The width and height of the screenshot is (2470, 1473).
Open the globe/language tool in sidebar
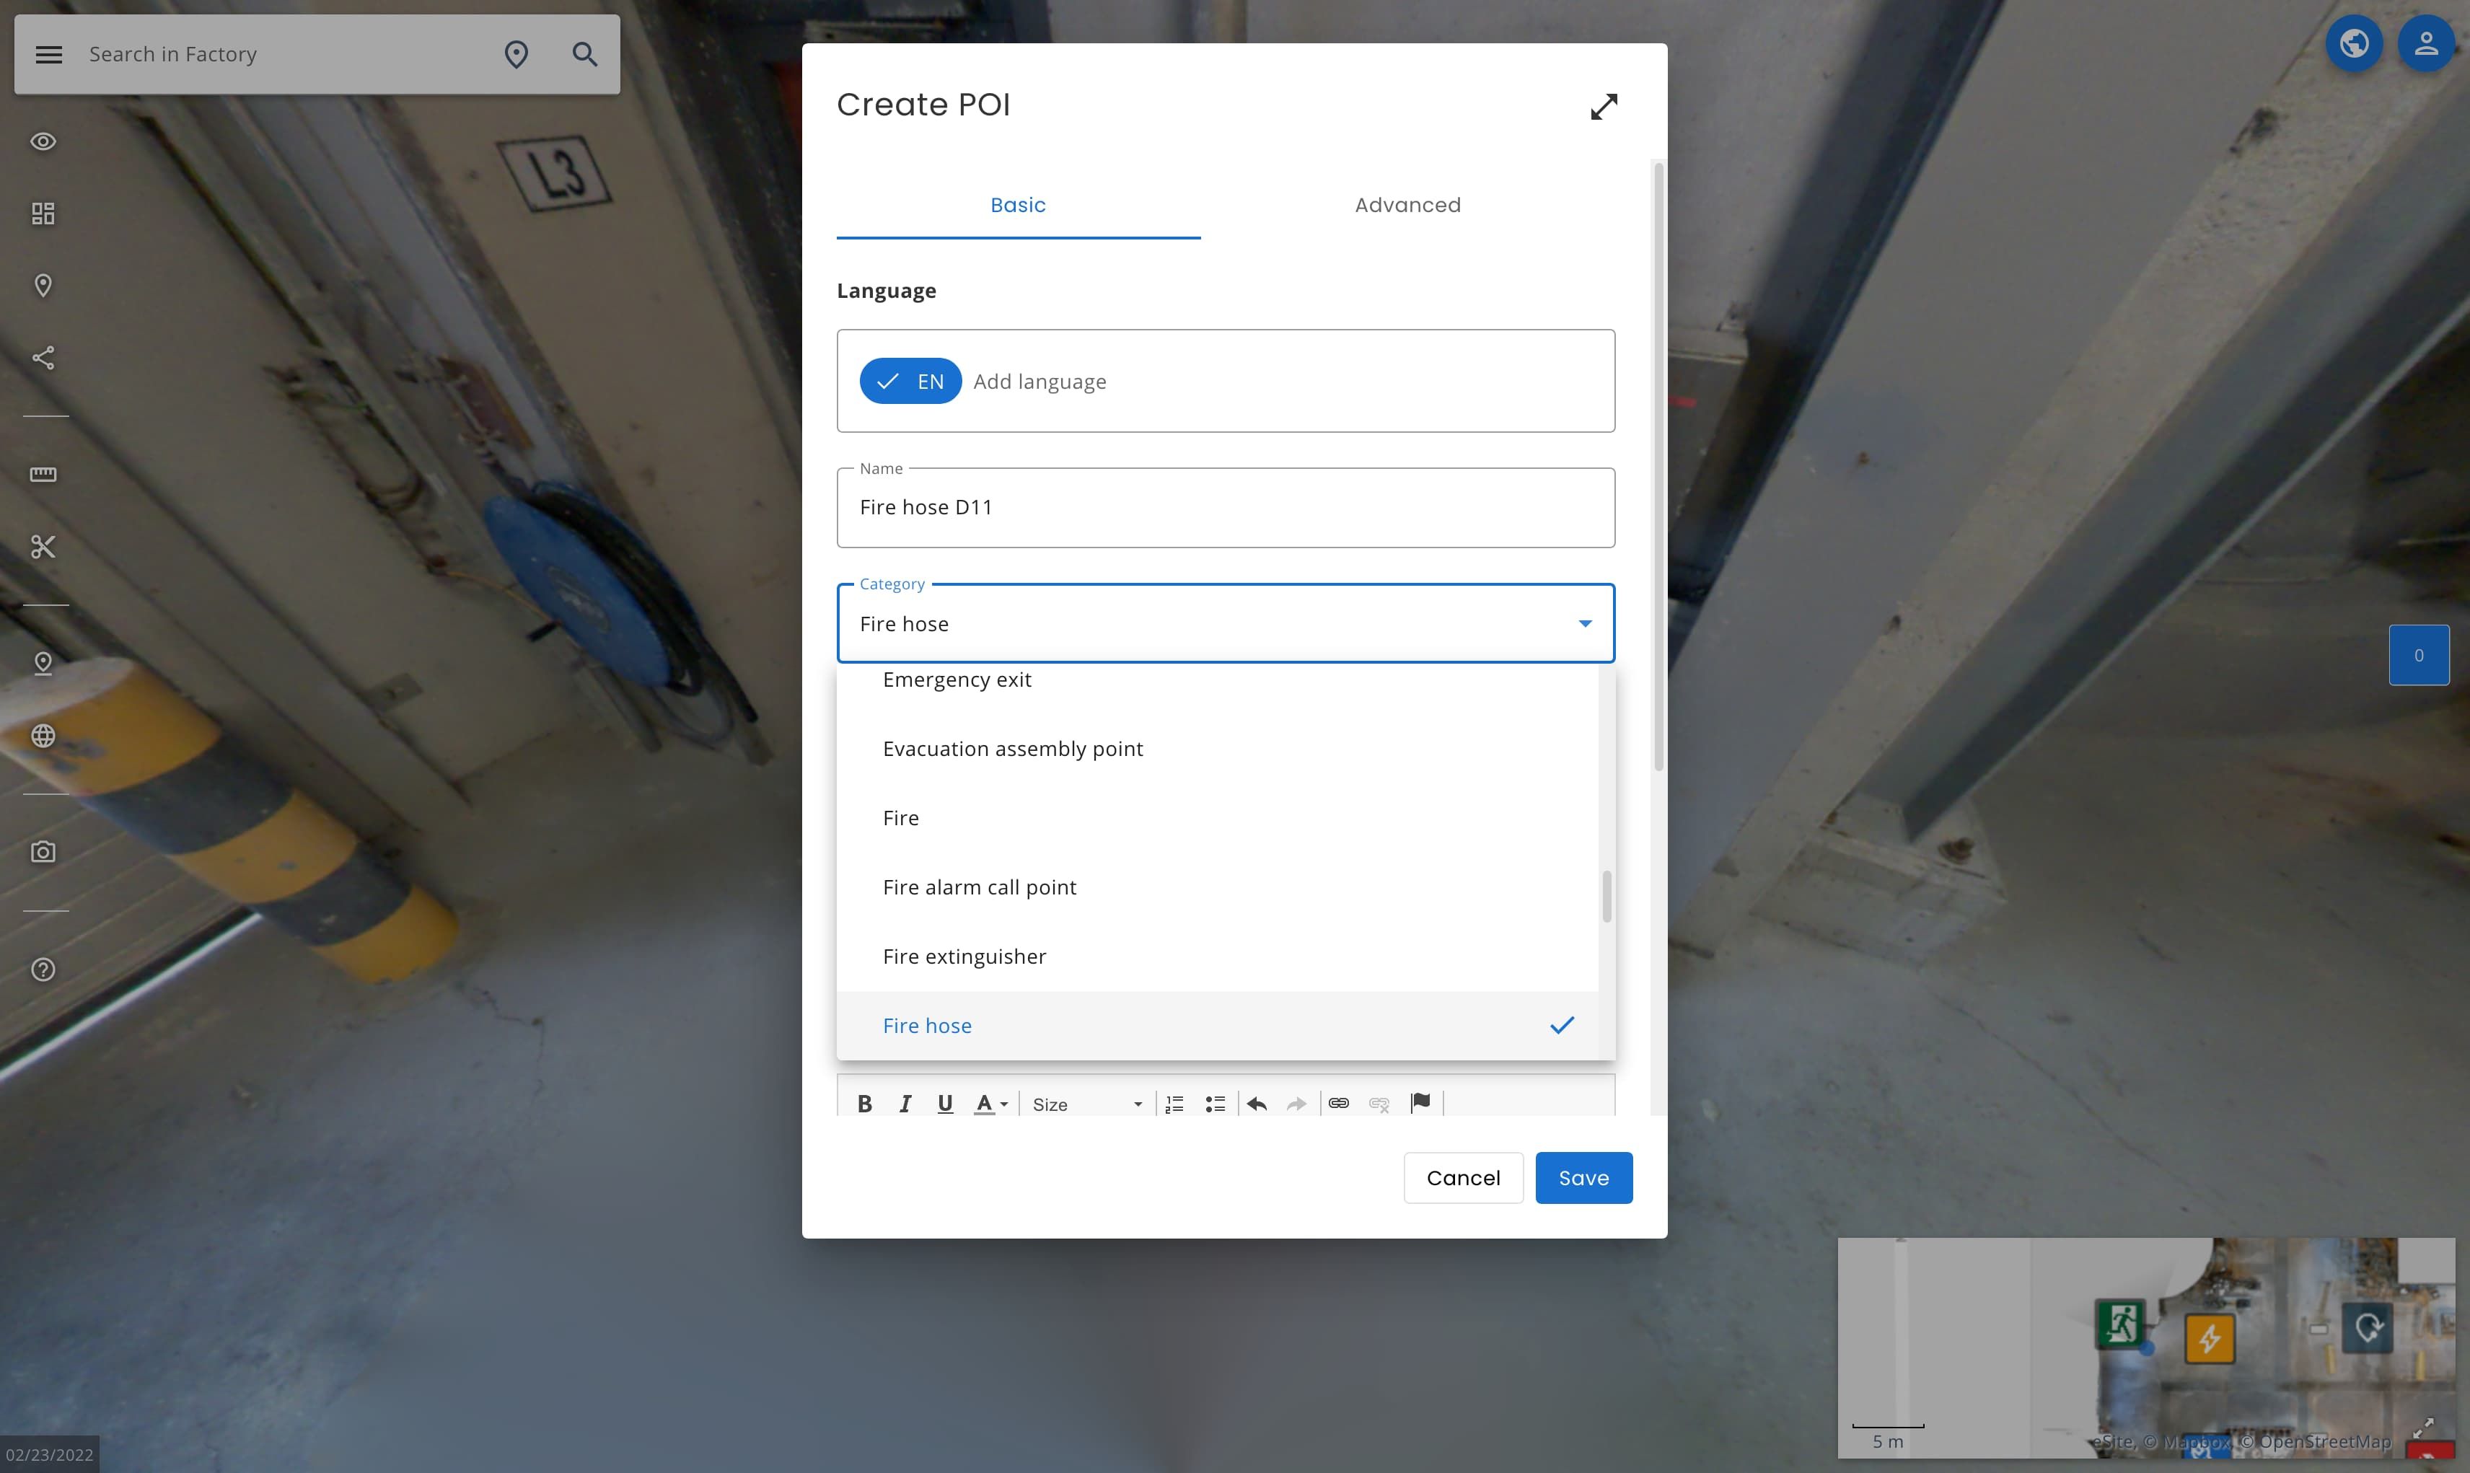coord(44,736)
